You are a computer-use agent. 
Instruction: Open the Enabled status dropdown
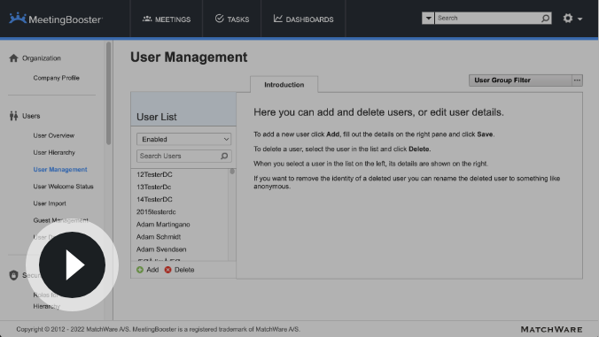183,139
